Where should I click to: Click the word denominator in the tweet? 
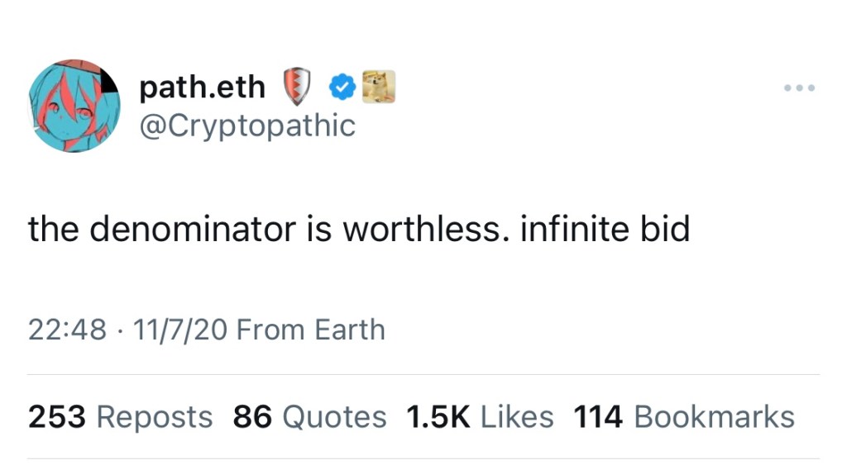pos(193,229)
